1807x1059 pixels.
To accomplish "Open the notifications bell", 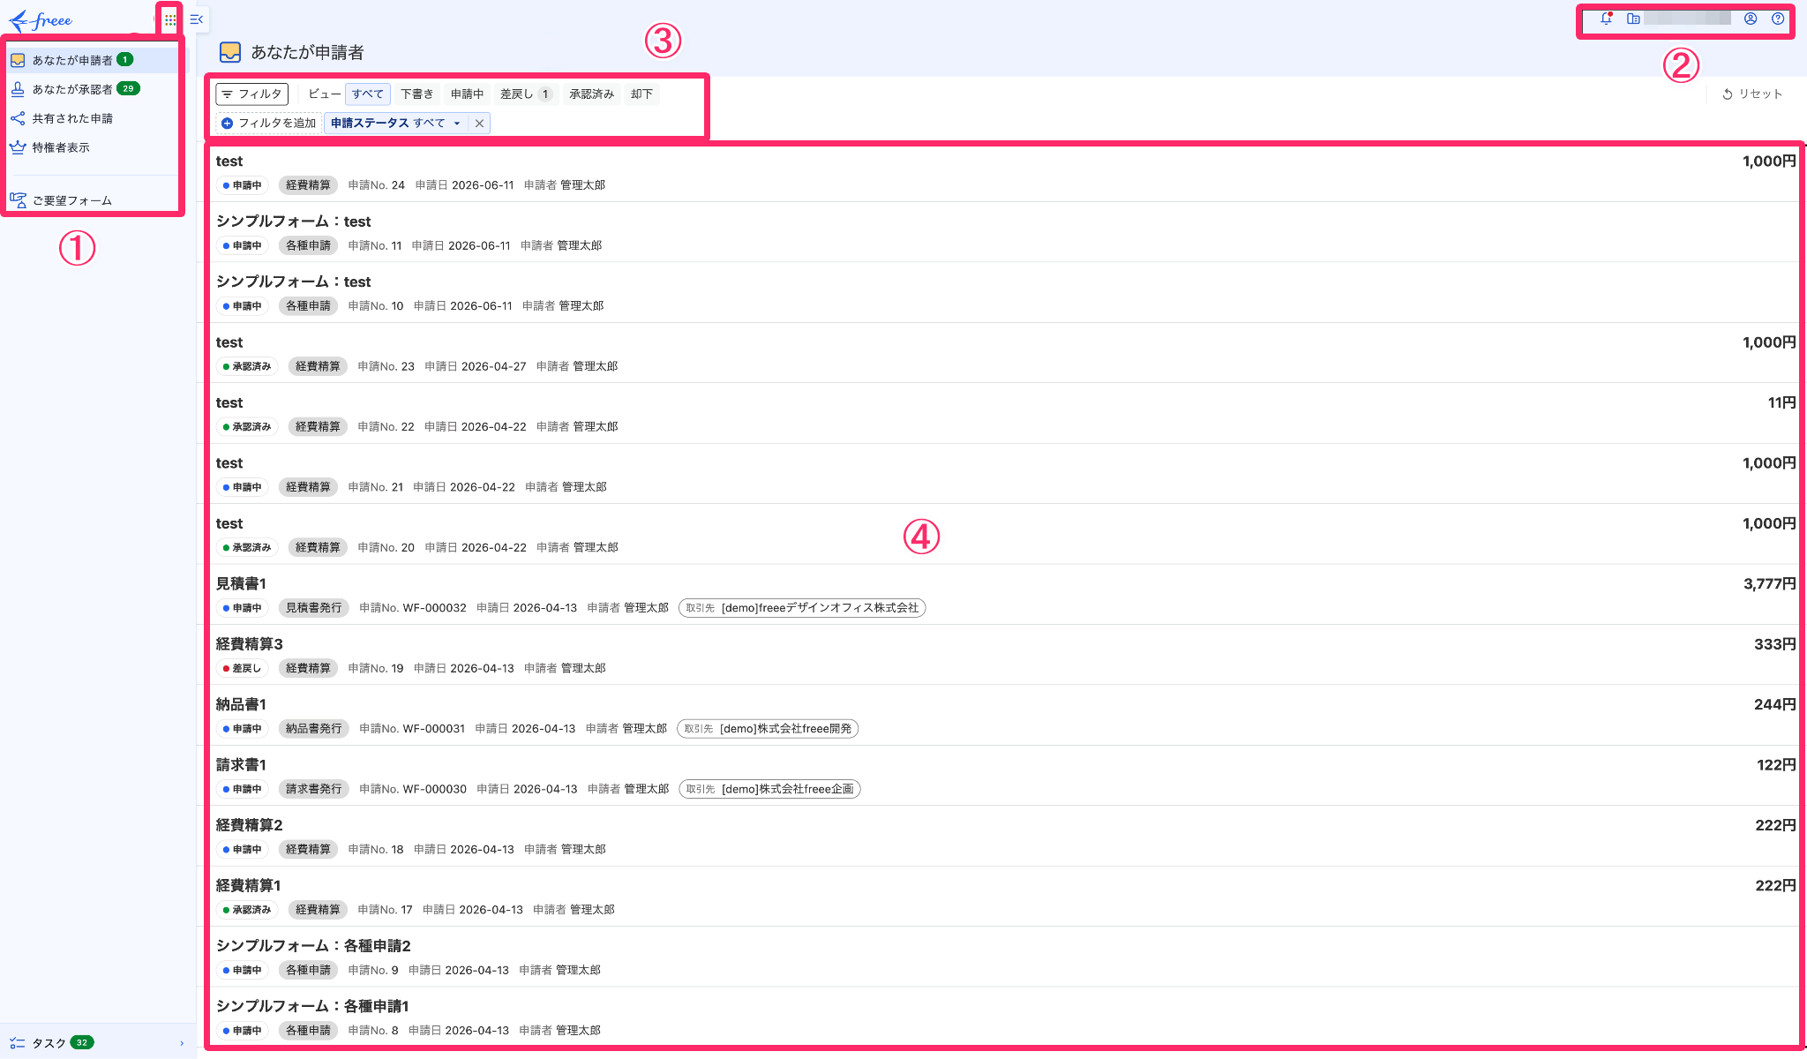I will 1606,19.
